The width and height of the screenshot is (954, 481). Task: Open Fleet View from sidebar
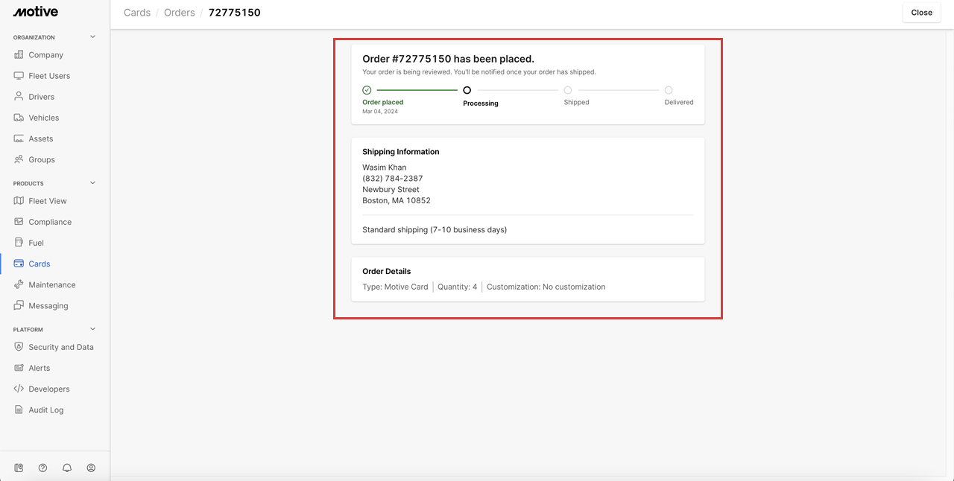coord(48,201)
